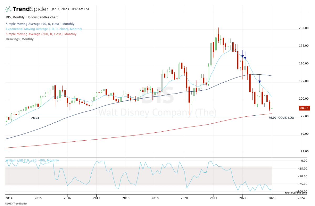The height and width of the screenshot is (206, 315).
Task: Click the 78.54 support line label
Action: coord(35,118)
